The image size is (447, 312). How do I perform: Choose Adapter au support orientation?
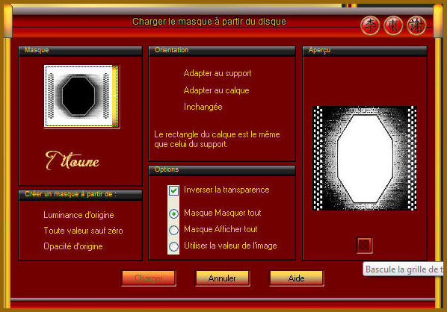218,73
